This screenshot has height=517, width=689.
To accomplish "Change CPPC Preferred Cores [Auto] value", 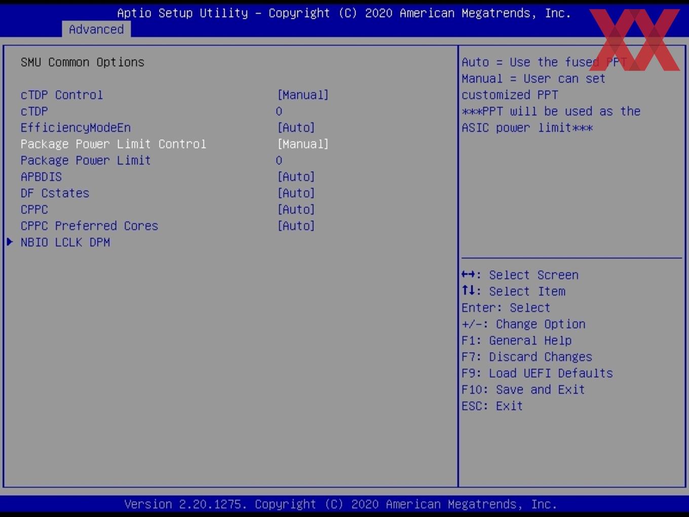I will click(x=296, y=226).
